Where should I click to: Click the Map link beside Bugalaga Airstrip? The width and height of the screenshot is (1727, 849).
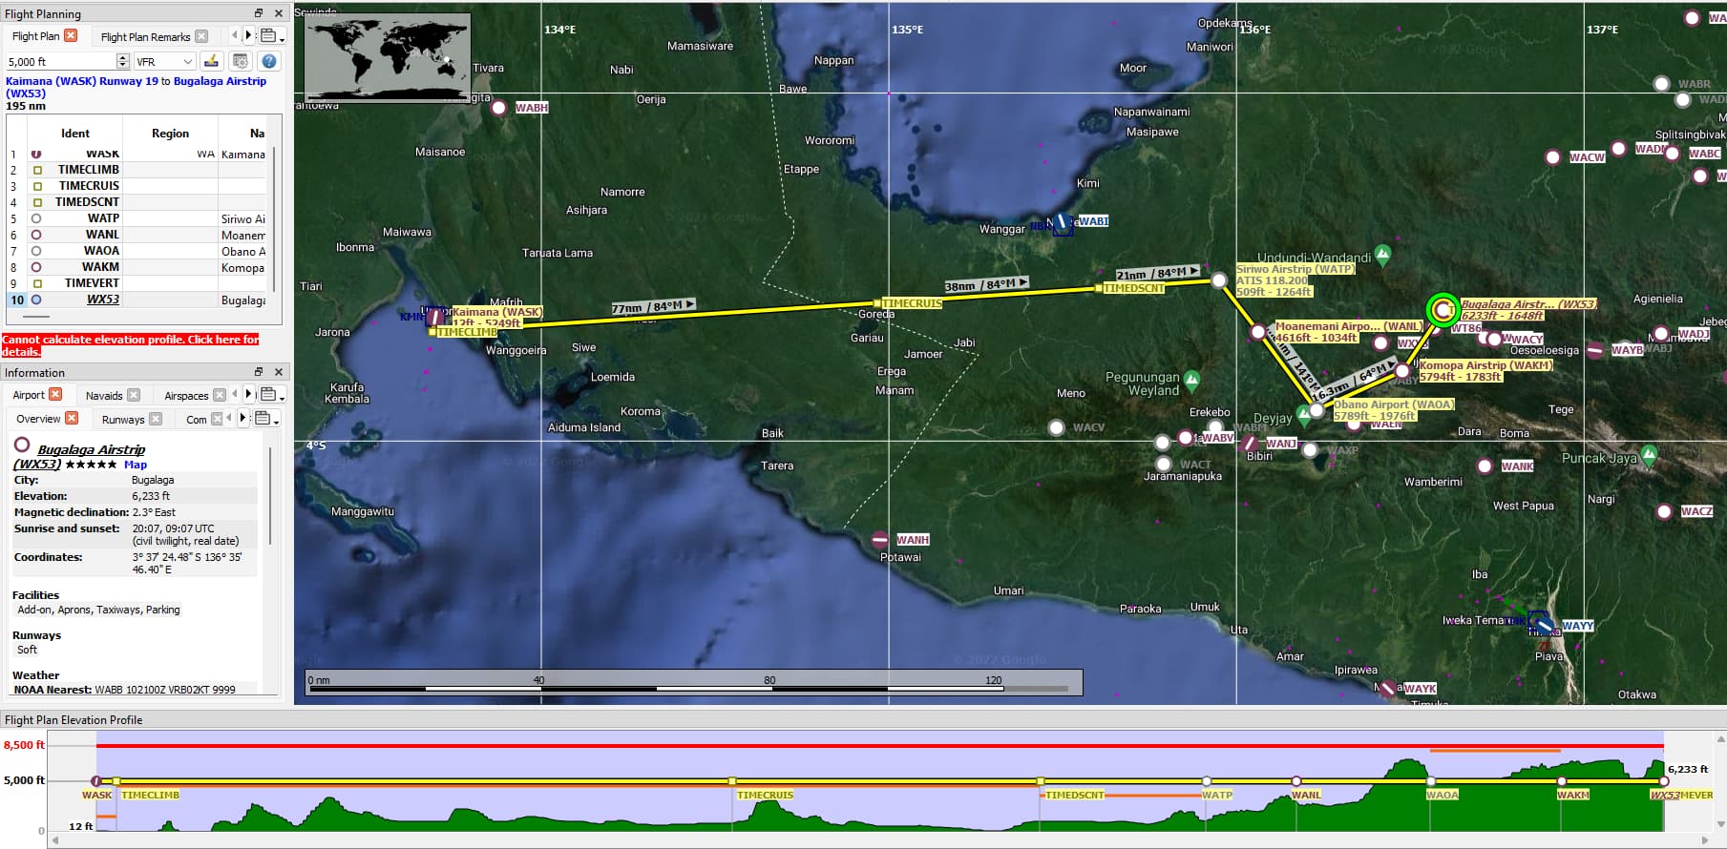(x=135, y=465)
